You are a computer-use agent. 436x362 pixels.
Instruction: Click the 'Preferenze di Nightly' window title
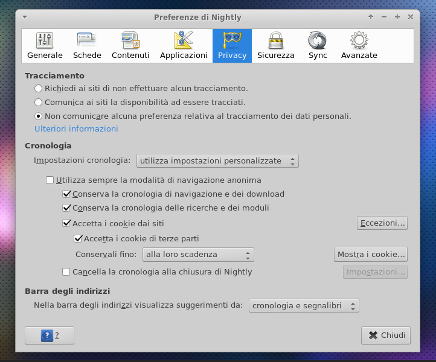pyautogui.click(x=197, y=17)
